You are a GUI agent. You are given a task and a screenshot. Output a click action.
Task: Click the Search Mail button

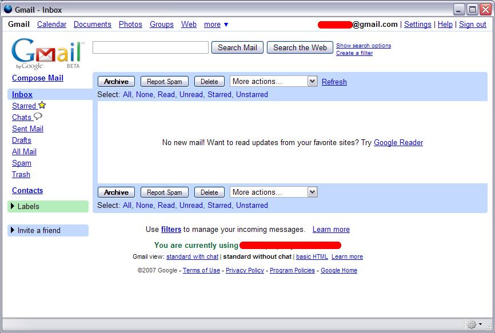237,47
